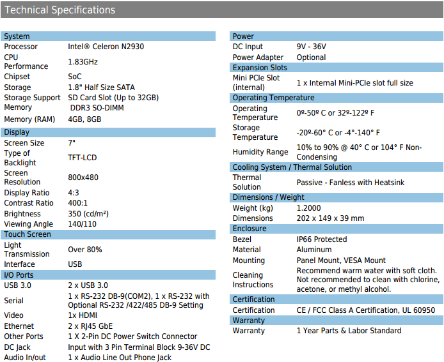Select the Viewing Angle label
Image resolution: width=444 pixels, height=362 pixels.
coord(28,224)
